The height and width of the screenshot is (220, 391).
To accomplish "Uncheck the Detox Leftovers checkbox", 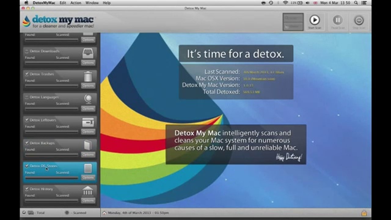I will point(27,120).
